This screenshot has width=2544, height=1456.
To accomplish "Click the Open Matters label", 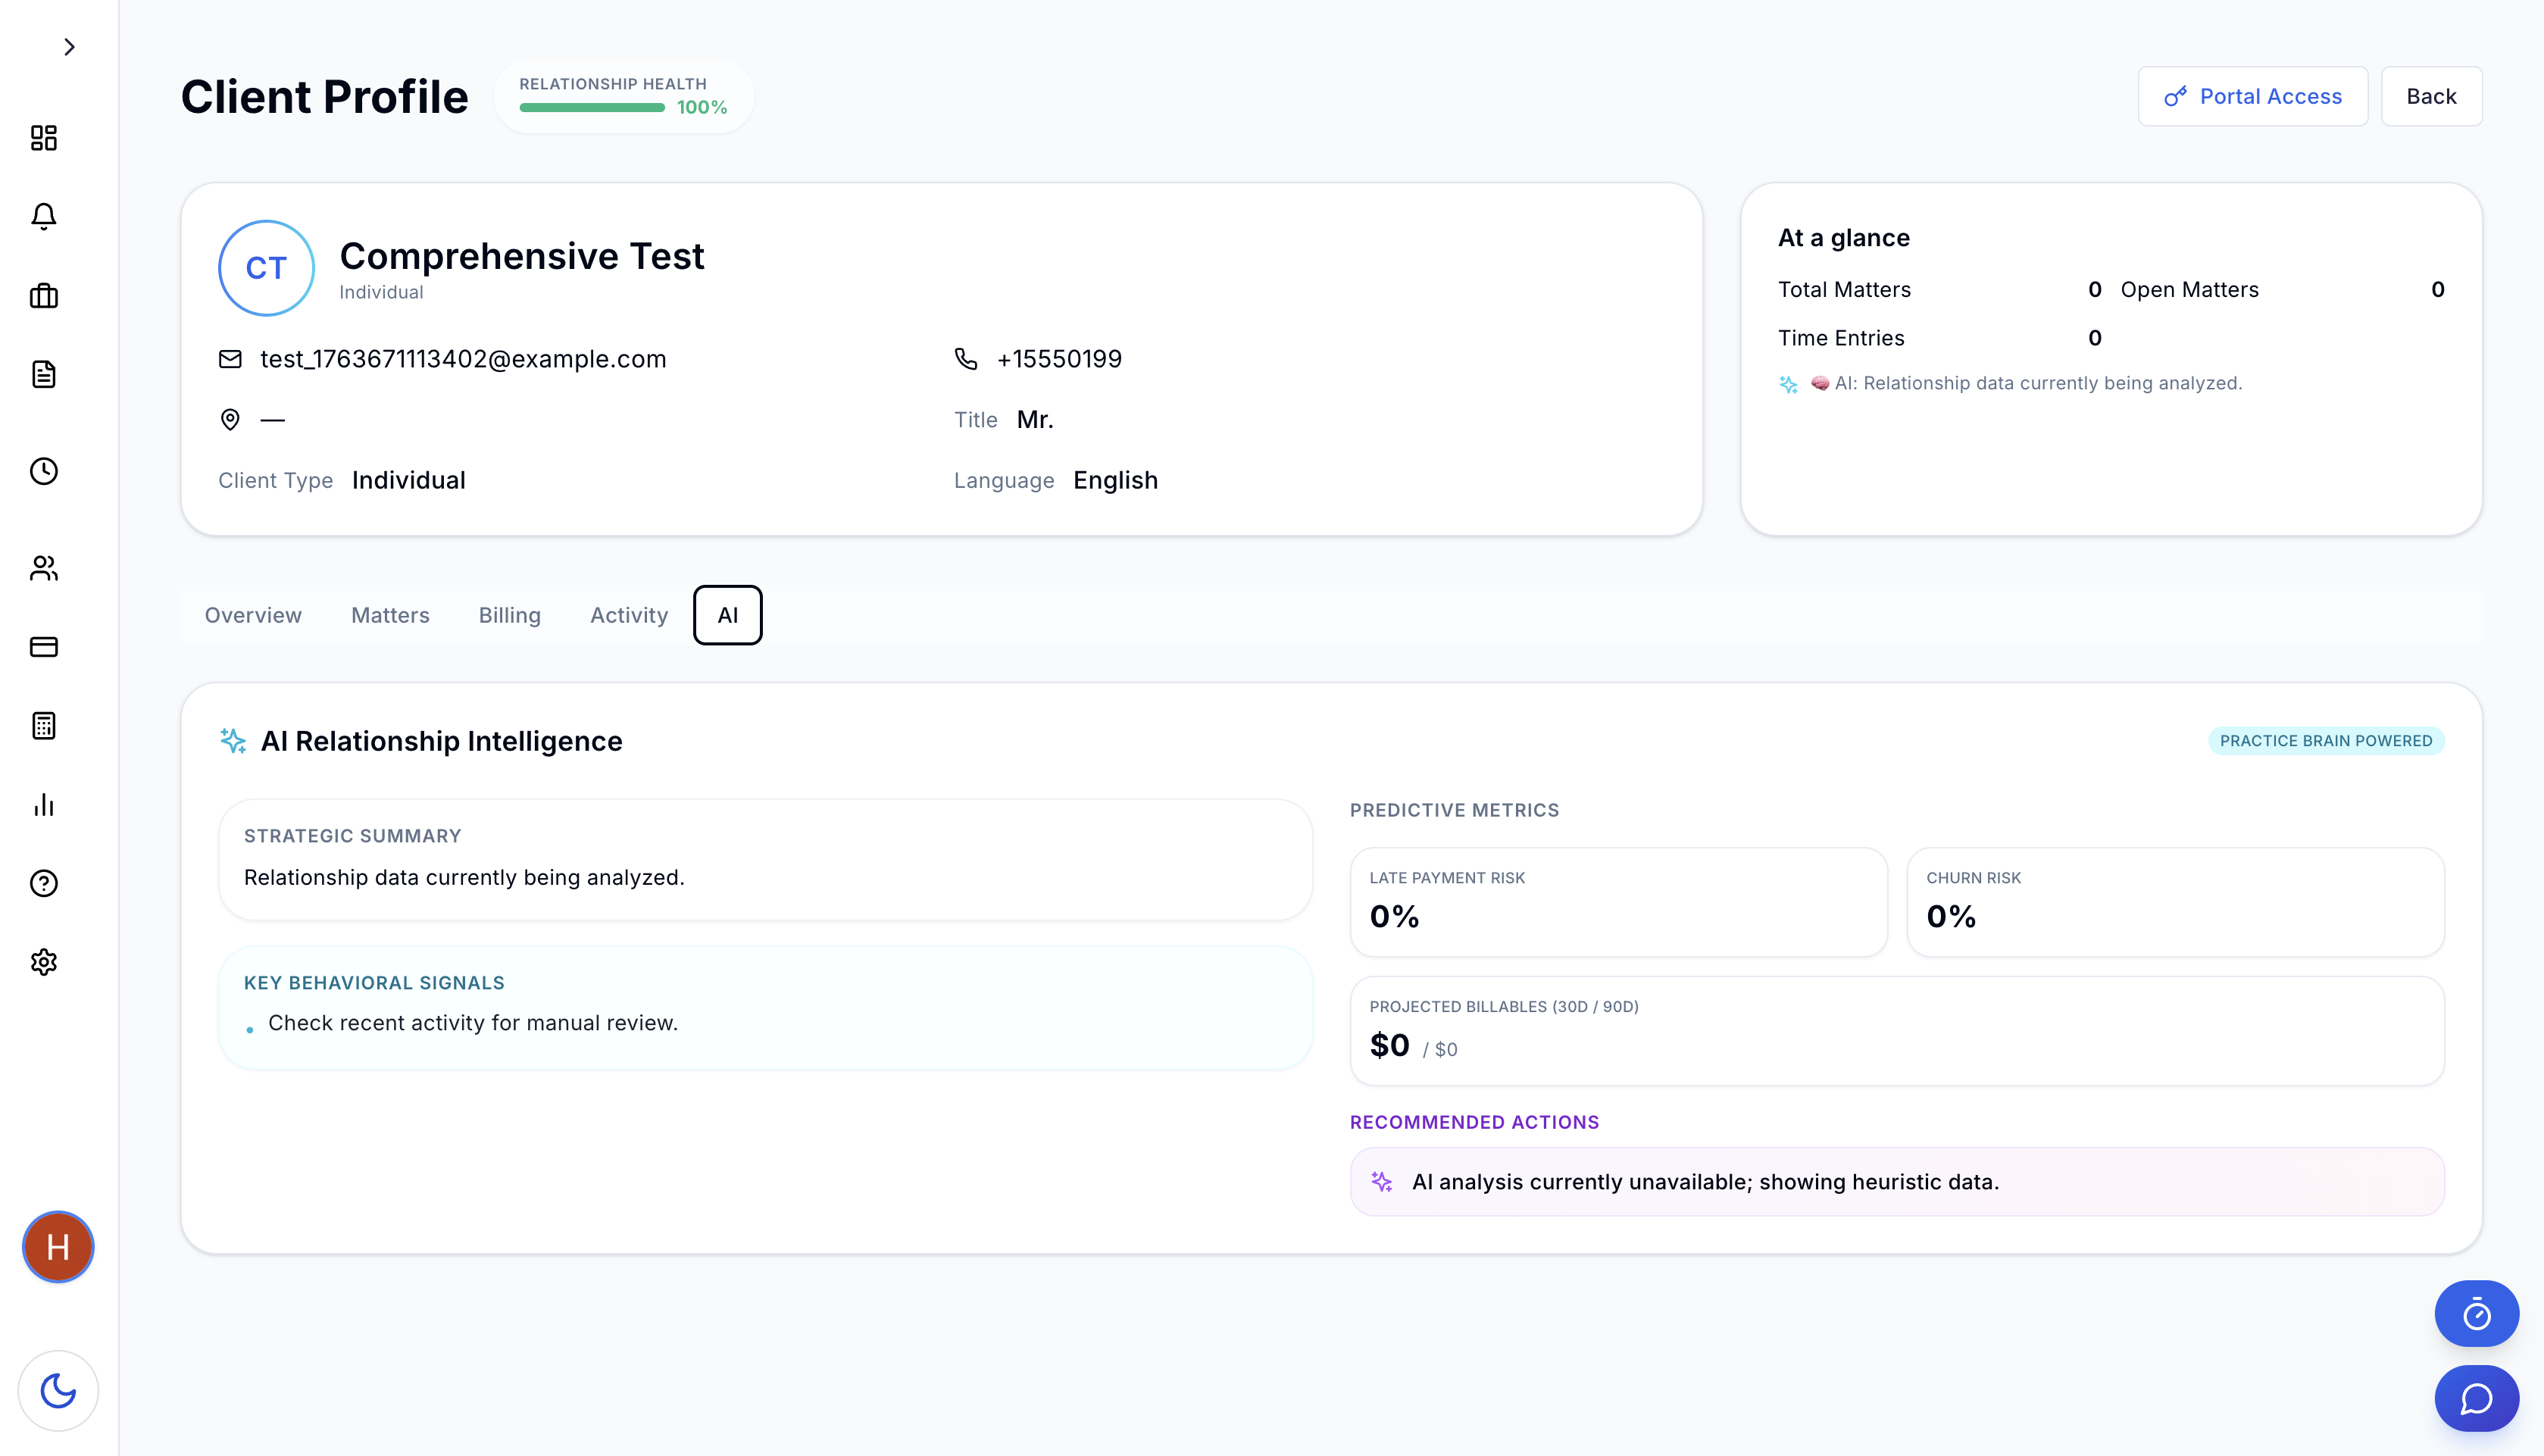I will (x=2190, y=290).
